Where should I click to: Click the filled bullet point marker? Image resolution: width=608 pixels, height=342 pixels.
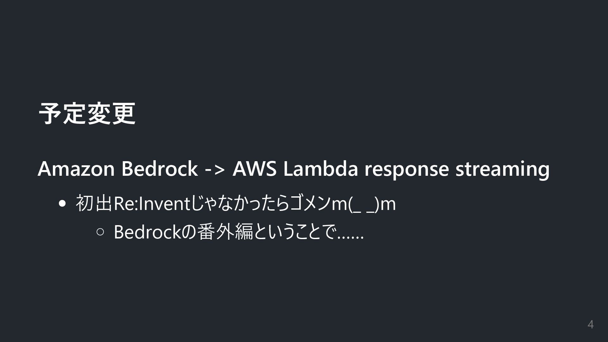(x=62, y=204)
